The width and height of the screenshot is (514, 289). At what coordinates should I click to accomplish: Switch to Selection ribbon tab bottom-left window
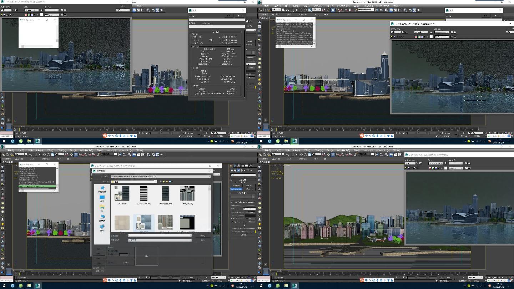(32, 159)
